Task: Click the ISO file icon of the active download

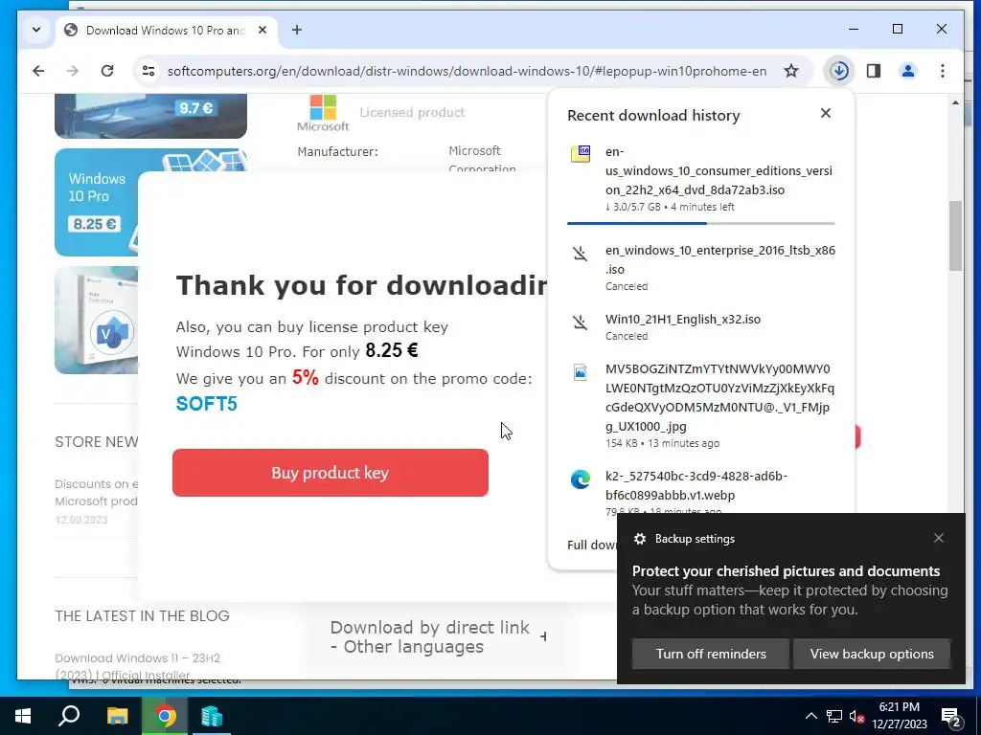Action: pos(581,153)
